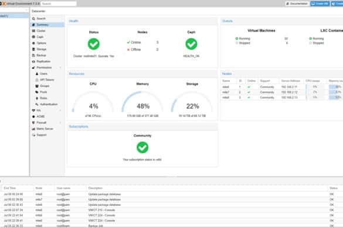The height and width of the screenshot is (228, 343).
Task: Click 'Your subscription status is valid' text
Action: pyautogui.click(x=142, y=160)
